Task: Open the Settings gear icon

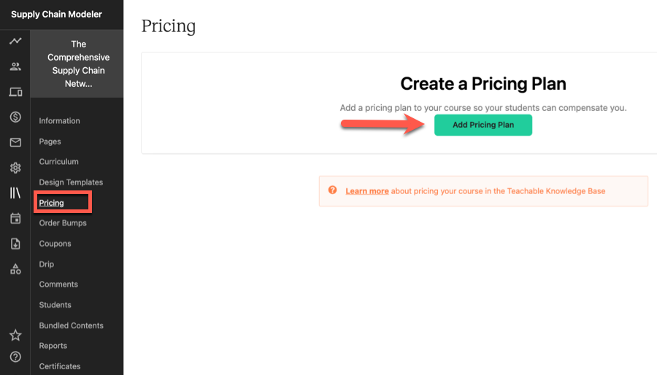Action: tap(15, 168)
